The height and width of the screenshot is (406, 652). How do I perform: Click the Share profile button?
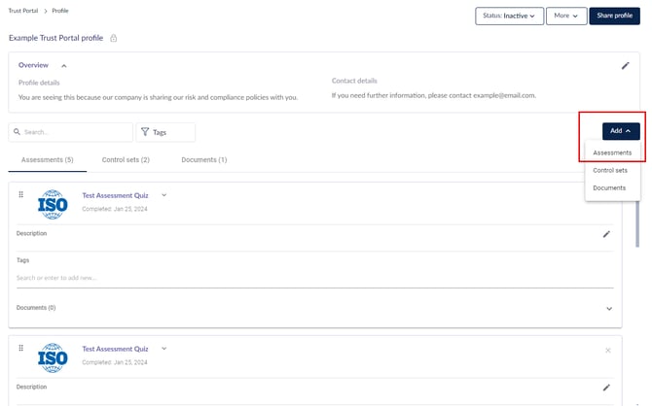coord(614,16)
